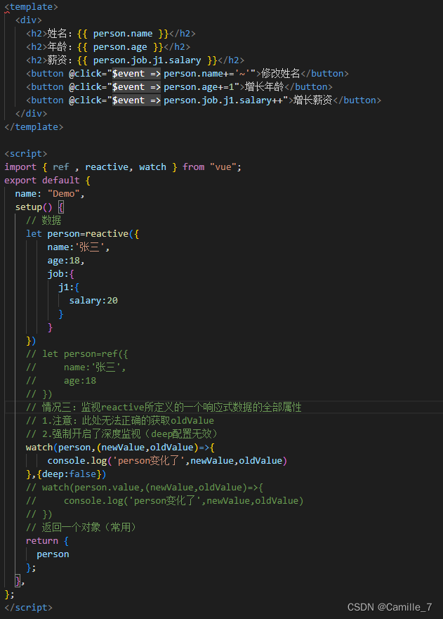Click 'person.age' in the 年龄 heading
This screenshot has width=443, height=619.
pos(120,47)
